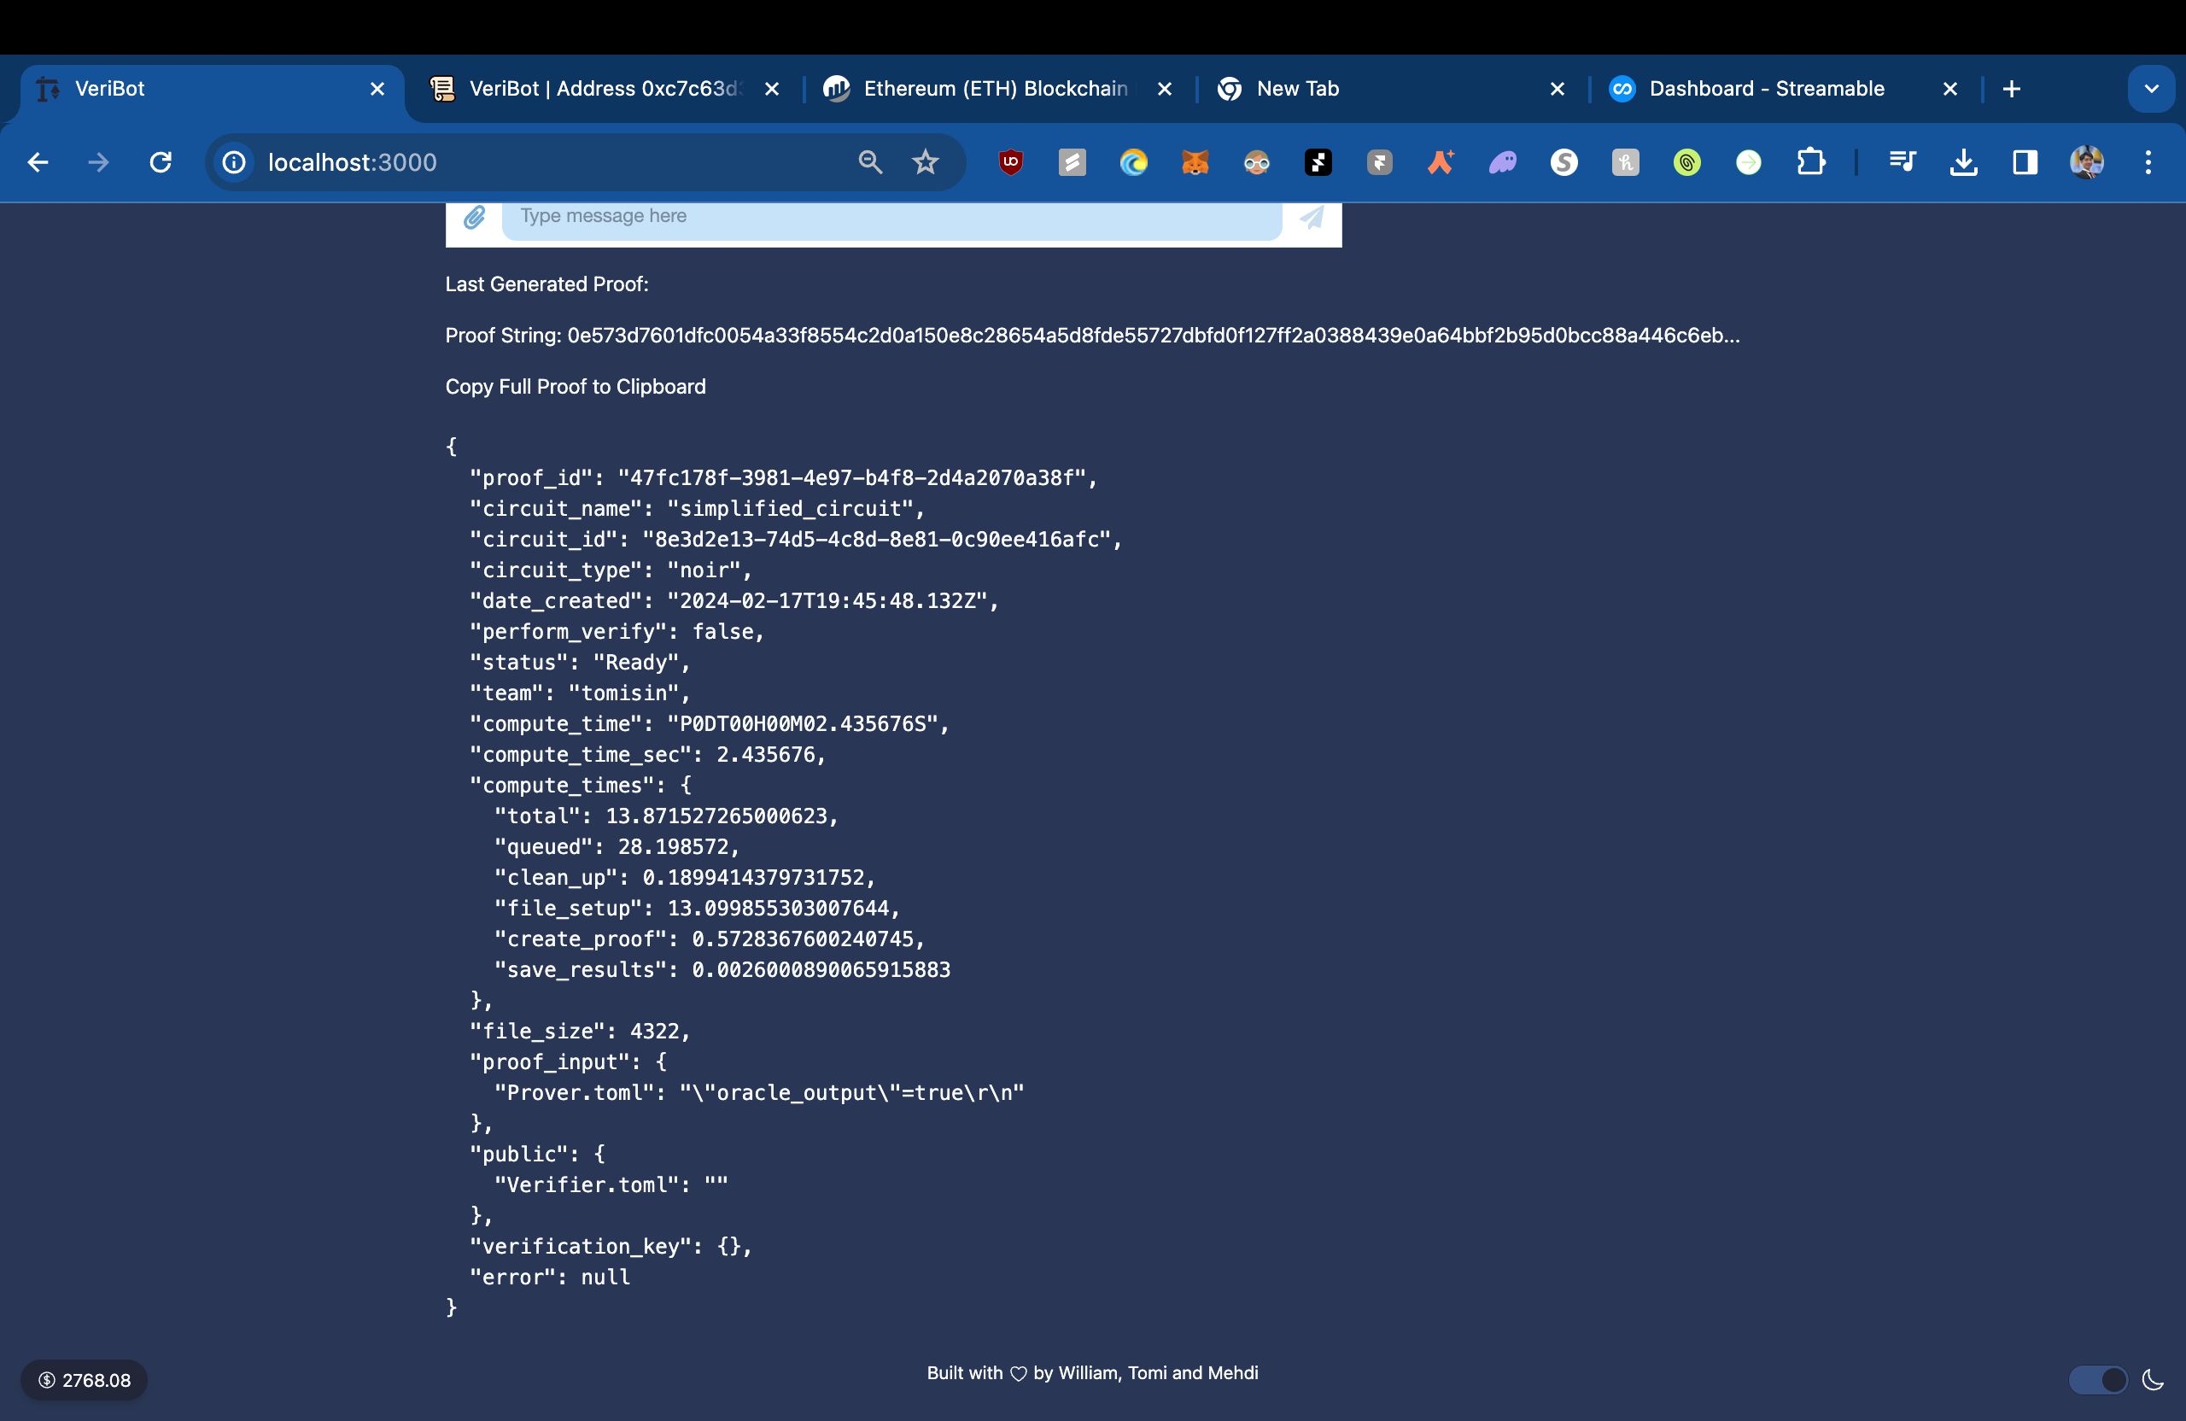Screen dimensions: 2186x1421
Task: Switch to the VeriBot tab
Action: coord(211,89)
